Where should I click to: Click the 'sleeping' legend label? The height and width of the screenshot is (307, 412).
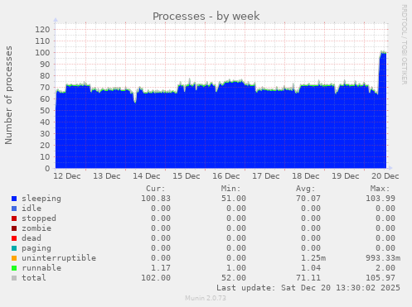click(x=41, y=199)
